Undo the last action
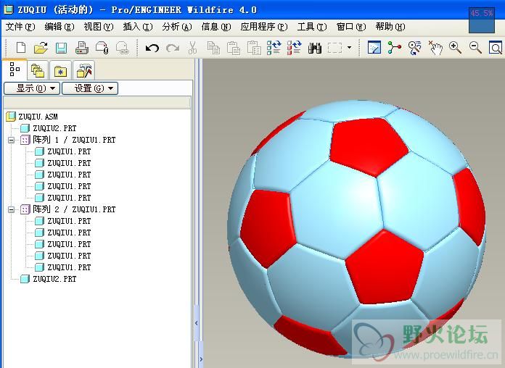Viewport: 505px width, 368px height. point(152,49)
